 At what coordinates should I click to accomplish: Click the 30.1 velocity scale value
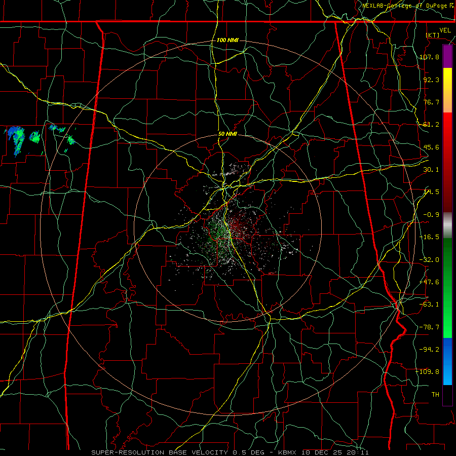(x=431, y=170)
